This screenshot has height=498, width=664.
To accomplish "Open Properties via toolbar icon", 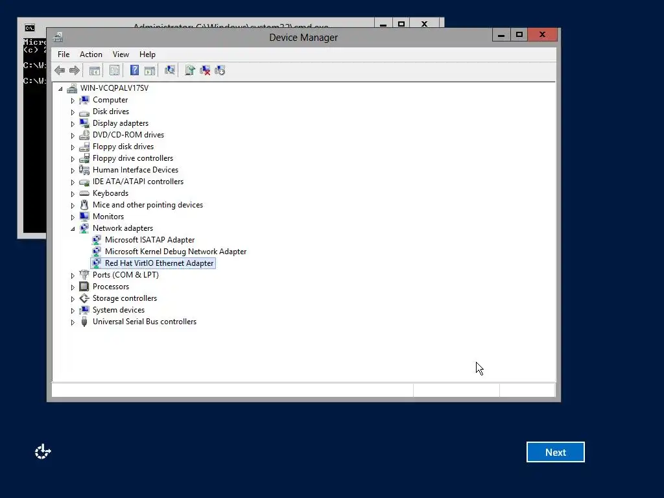I will (x=114, y=70).
